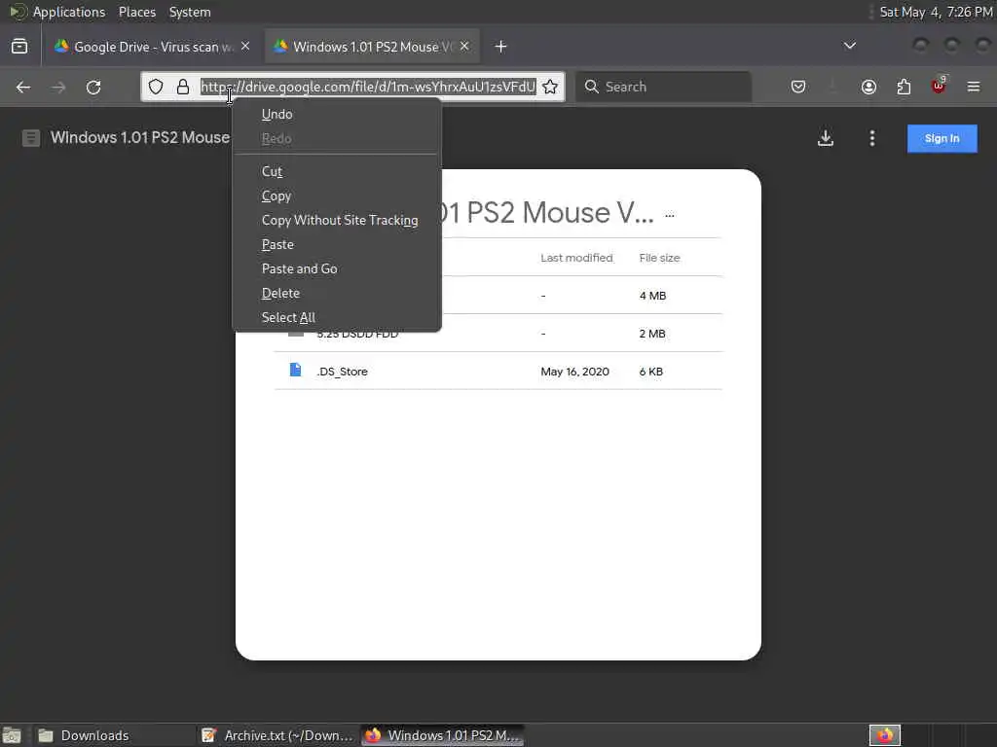This screenshot has width=997, height=747.
Task: Click the Firefox View icon in tab bar
Action: click(19, 47)
